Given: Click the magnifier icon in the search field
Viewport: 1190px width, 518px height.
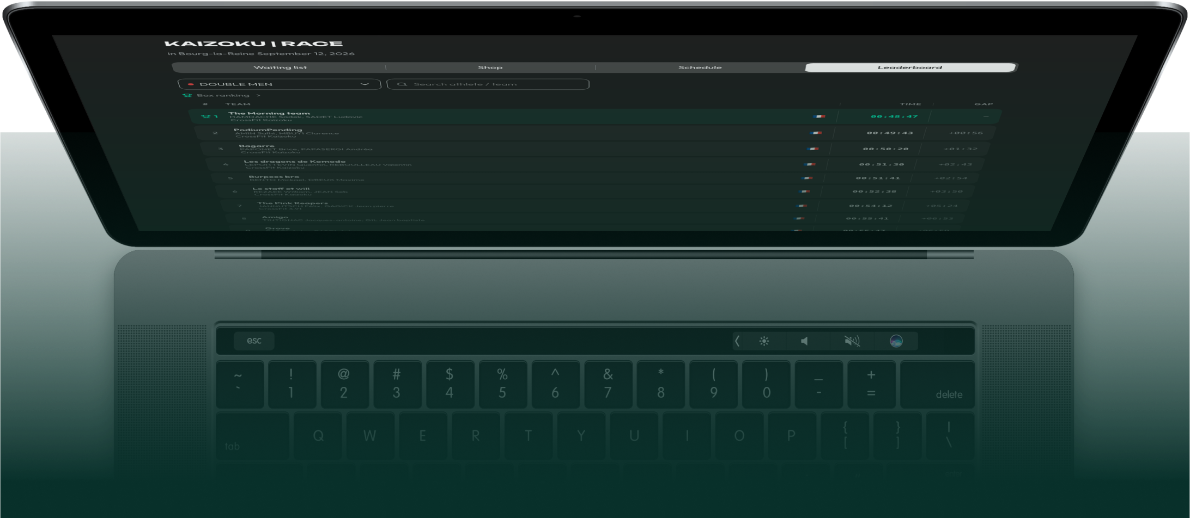Looking at the screenshot, I should coord(402,84).
